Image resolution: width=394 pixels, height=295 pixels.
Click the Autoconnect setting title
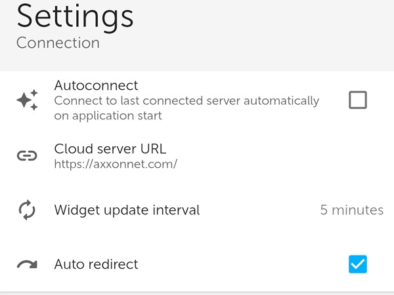coord(96,86)
